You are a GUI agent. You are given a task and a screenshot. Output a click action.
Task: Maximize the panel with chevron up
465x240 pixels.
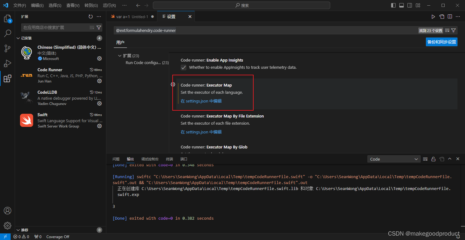tap(450, 159)
